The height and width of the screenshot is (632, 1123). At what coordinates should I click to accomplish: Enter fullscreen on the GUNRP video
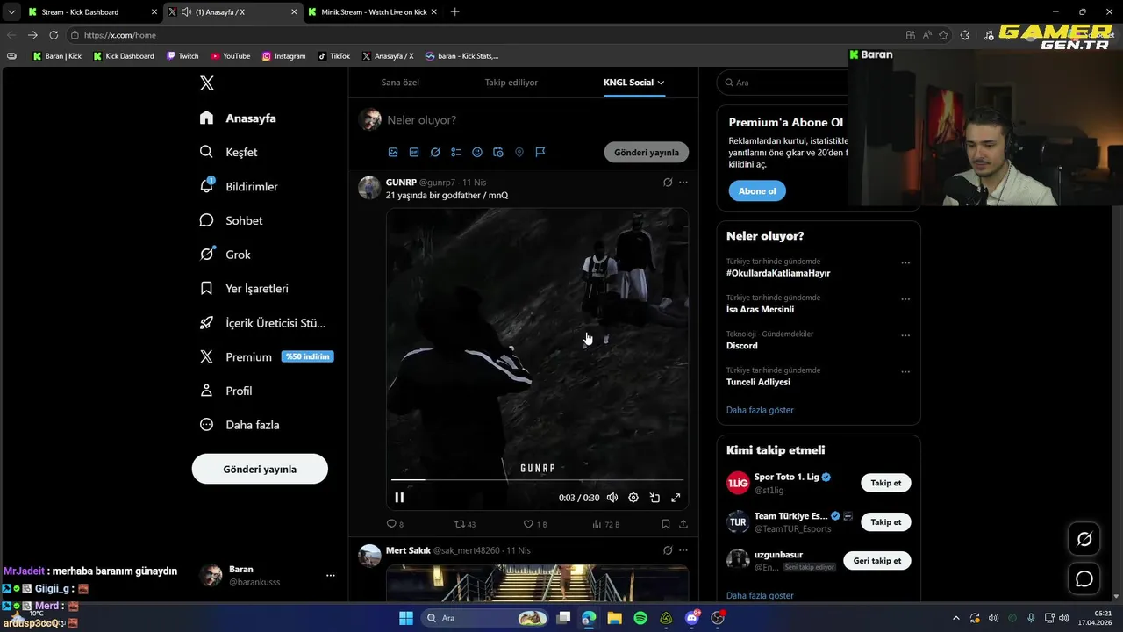[676, 498]
